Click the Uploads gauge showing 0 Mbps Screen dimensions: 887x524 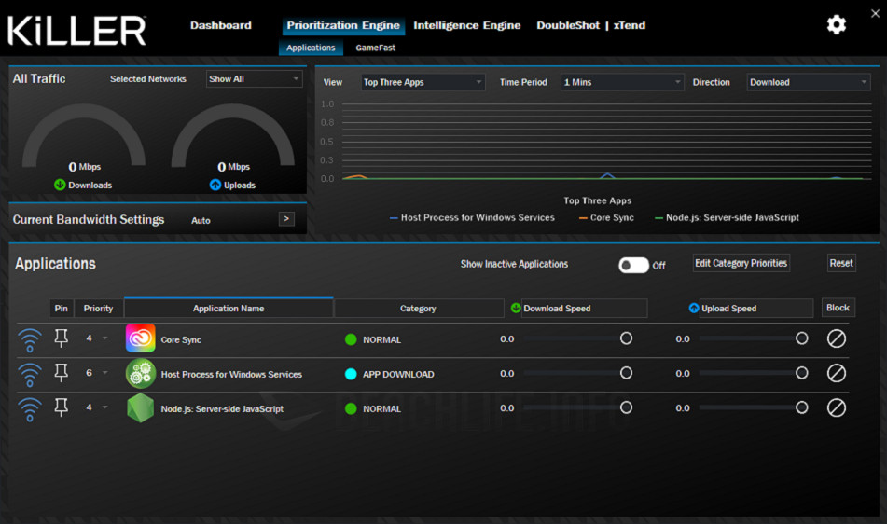(x=232, y=139)
